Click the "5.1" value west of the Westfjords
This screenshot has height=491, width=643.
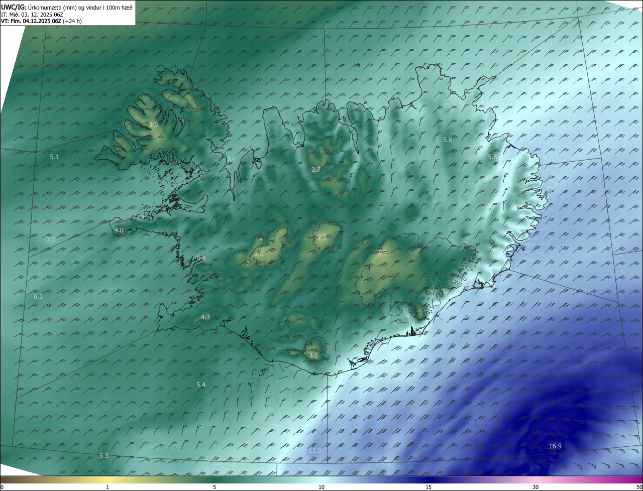(x=54, y=157)
